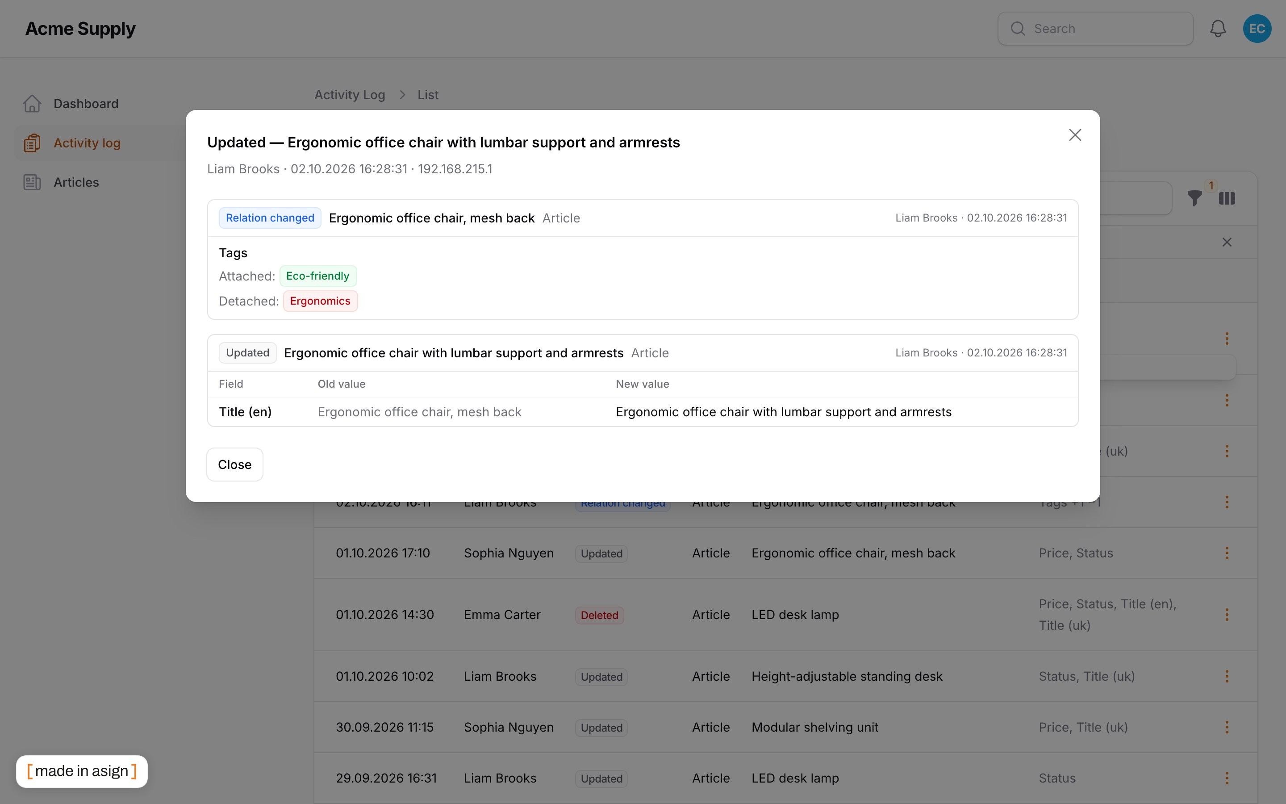This screenshot has width=1286, height=804.
Task: Close the modal with the X icon
Action: coord(1074,135)
